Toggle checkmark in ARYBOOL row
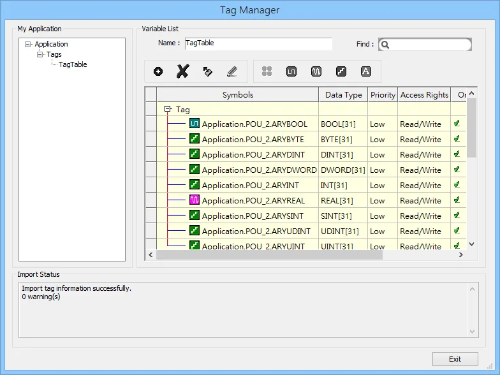This screenshot has height=375, width=500. point(457,123)
